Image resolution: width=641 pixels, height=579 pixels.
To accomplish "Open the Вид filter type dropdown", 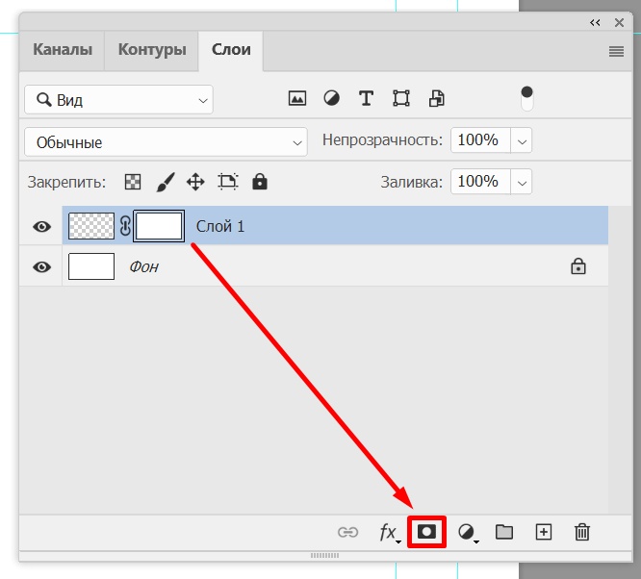I will point(118,99).
